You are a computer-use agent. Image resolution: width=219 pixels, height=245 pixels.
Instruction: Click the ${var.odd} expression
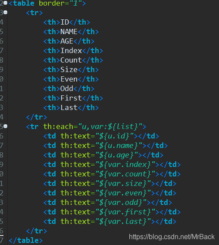tap(121, 203)
